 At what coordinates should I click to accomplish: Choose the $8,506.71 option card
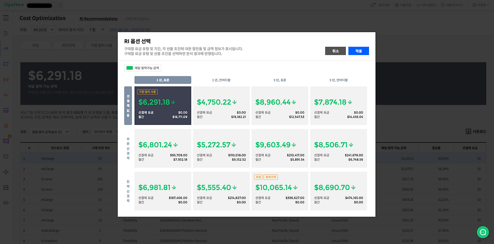(x=338, y=148)
